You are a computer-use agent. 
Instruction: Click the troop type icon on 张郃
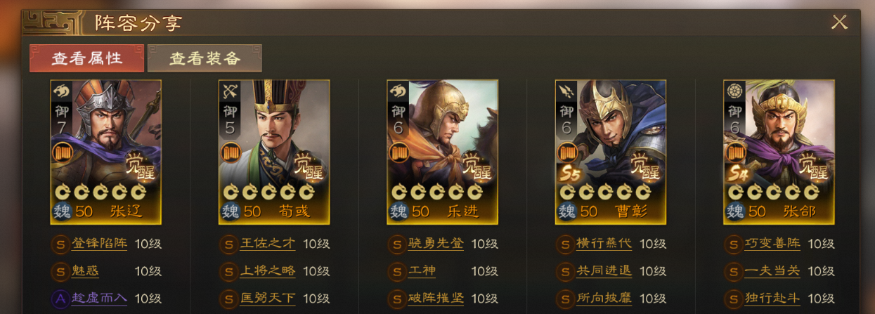pyautogui.click(x=734, y=91)
